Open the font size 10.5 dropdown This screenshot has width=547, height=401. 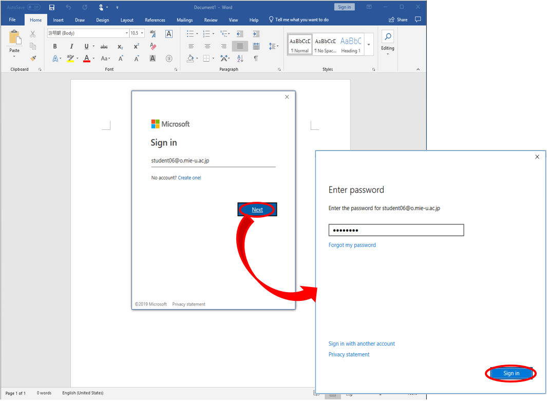pos(142,33)
